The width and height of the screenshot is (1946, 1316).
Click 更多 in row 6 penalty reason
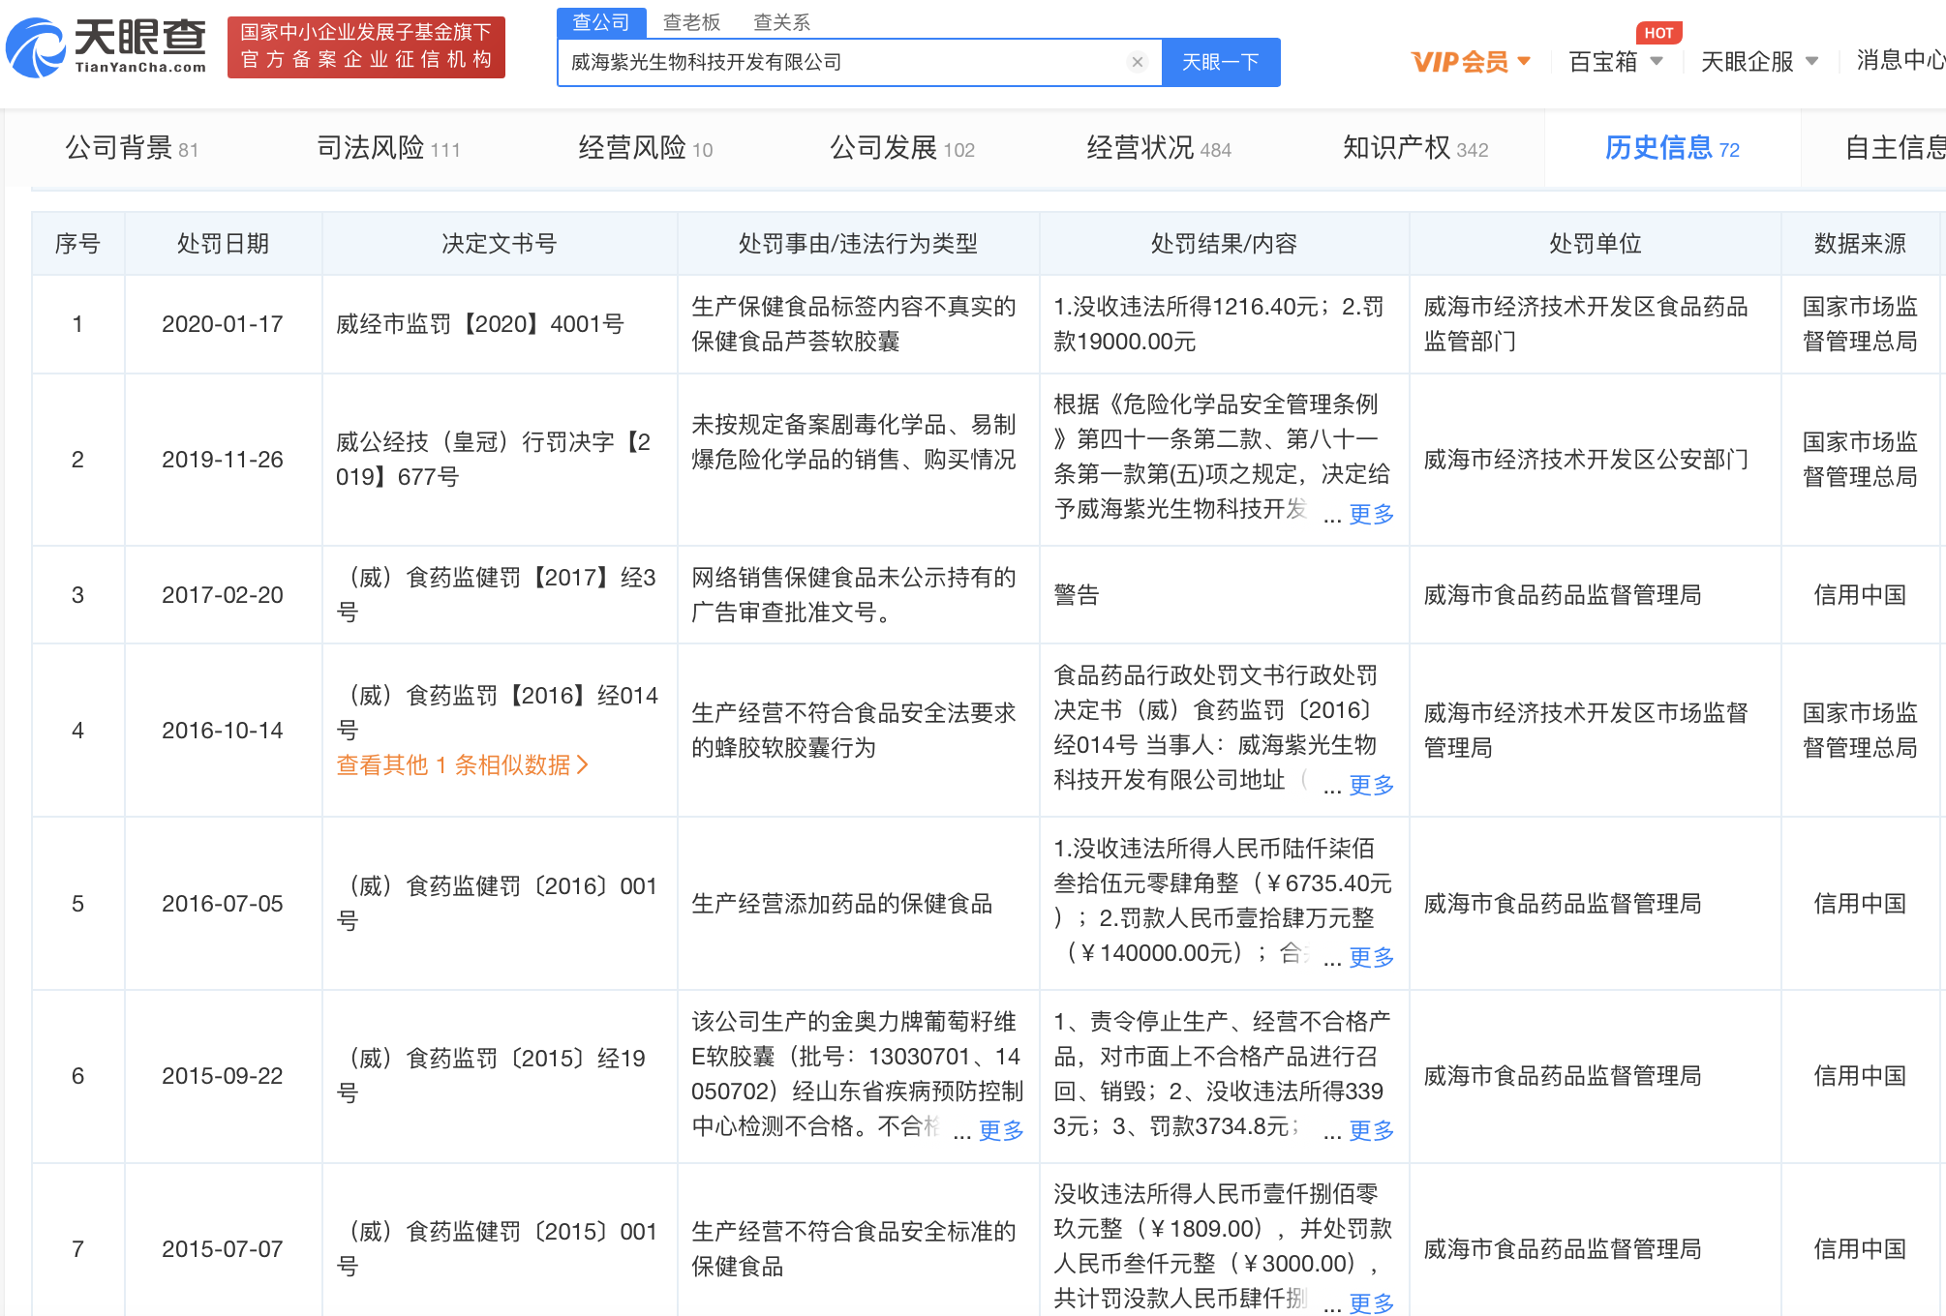pos(1000,1130)
